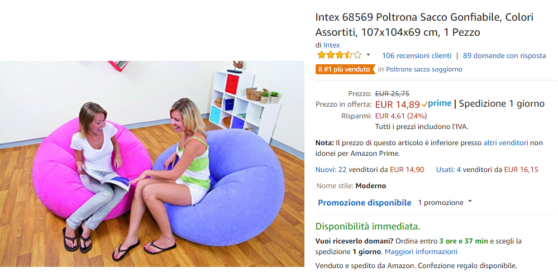This screenshot has width=558, height=277.
Task: Click the altri venditori link
Action: pos(505,143)
